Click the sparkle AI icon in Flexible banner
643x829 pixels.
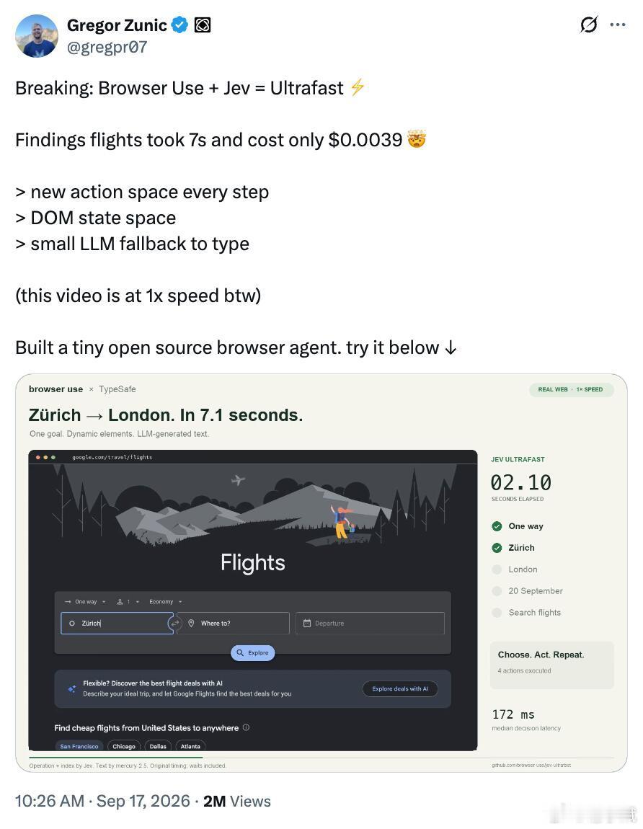point(72,688)
